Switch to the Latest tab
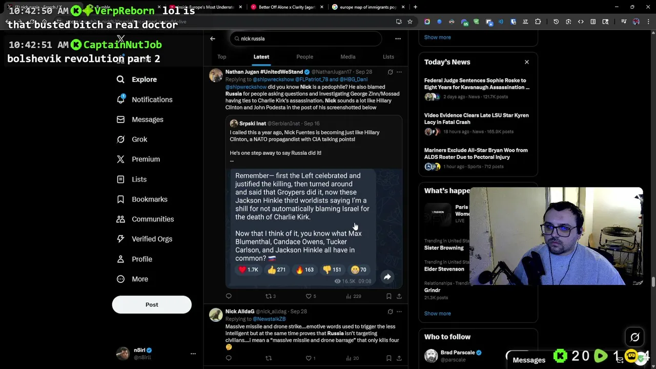 pyautogui.click(x=261, y=57)
